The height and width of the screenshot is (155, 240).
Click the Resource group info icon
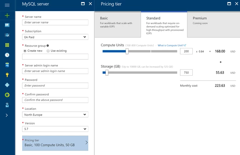[x=48, y=46]
